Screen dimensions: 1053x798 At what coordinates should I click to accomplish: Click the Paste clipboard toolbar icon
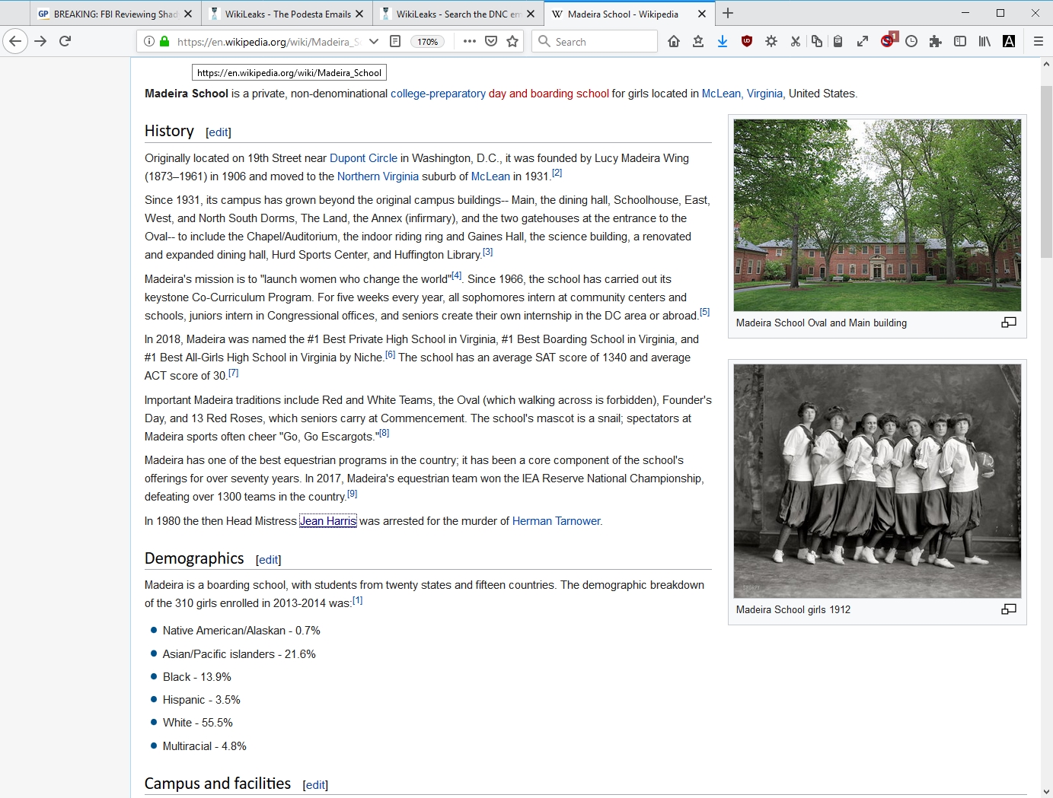[x=838, y=41]
